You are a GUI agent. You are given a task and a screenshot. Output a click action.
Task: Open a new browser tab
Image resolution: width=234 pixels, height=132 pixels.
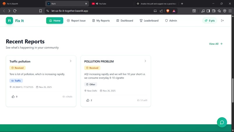point(182,4)
